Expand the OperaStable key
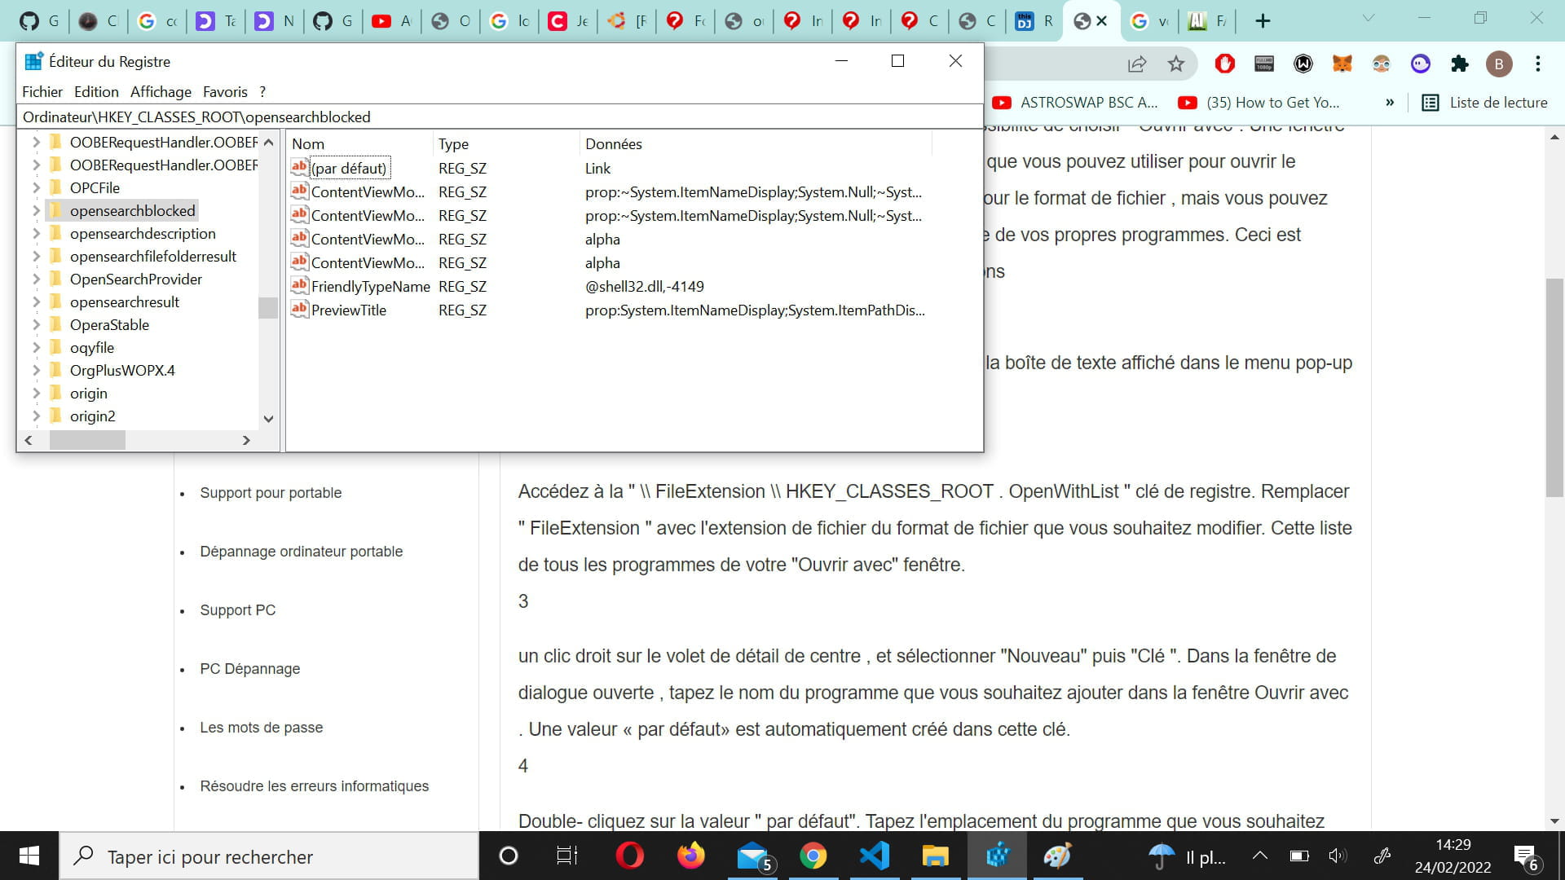Viewport: 1565px width, 880px height. pyautogui.click(x=36, y=324)
